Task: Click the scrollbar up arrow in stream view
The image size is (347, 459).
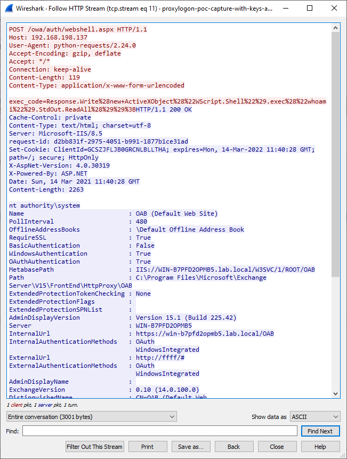Action: [335, 28]
